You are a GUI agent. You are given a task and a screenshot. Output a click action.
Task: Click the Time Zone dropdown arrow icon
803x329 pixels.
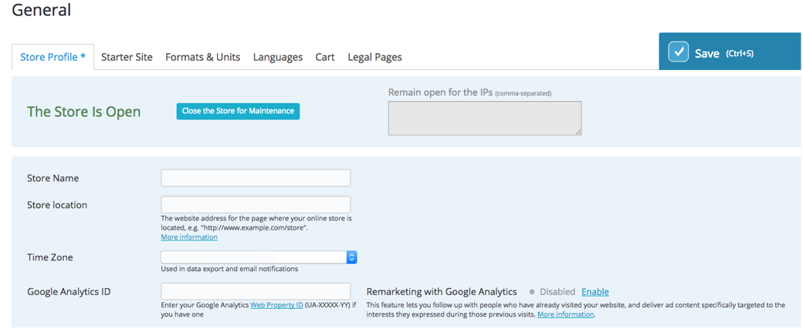point(351,257)
